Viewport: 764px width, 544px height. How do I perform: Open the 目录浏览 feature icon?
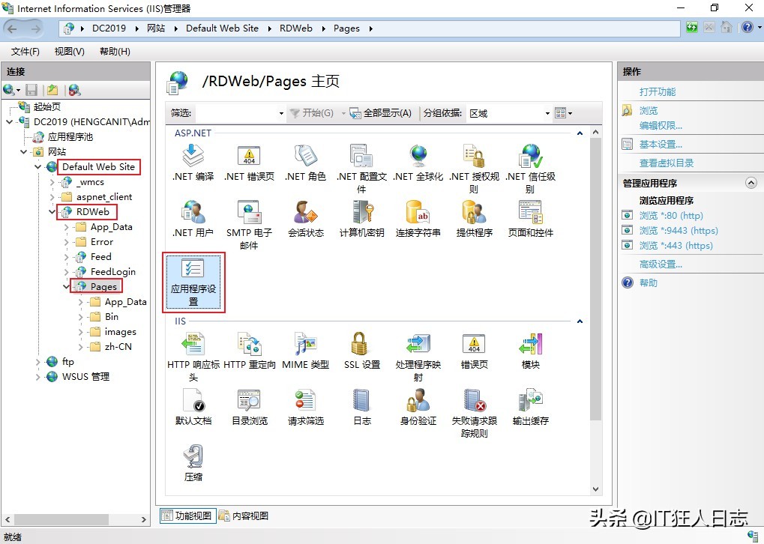coord(249,407)
